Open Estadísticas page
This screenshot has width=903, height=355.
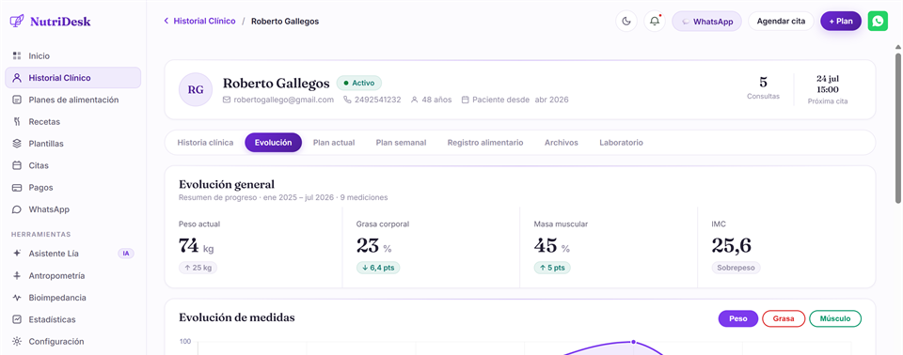point(72,319)
